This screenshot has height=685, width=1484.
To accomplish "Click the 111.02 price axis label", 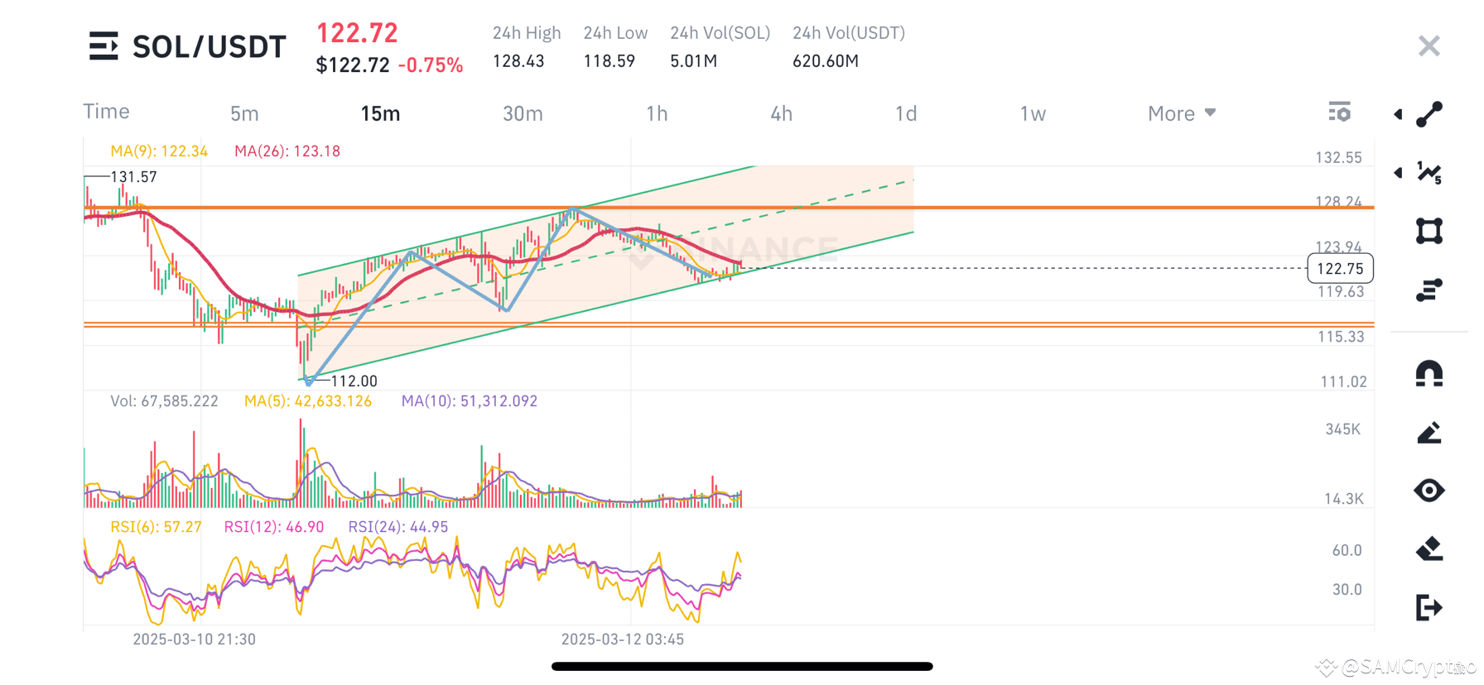I will [x=1343, y=382].
